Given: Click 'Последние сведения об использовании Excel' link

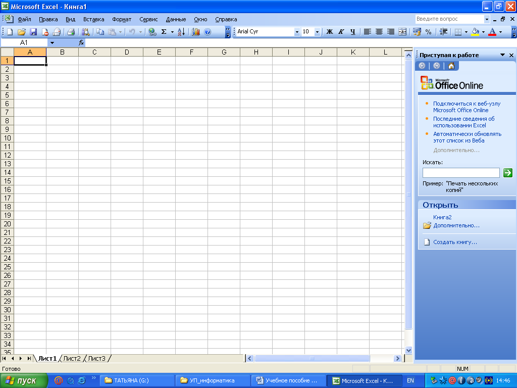Looking at the screenshot, I should (463, 122).
